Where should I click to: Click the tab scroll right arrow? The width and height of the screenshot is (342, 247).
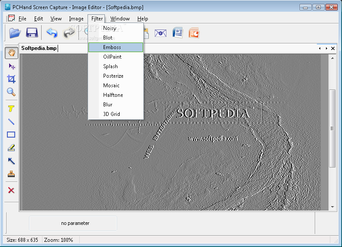(x=326, y=49)
